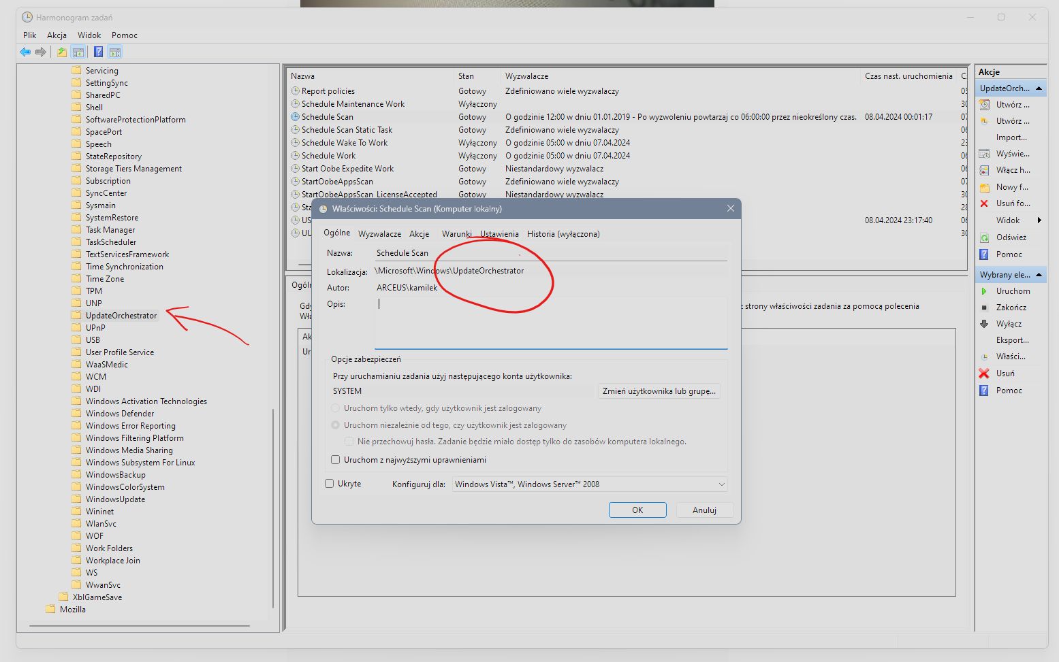Sort by Czas nast. uruchomienia column header
The width and height of the screenshot is (1059, 662).
point(908,76)
